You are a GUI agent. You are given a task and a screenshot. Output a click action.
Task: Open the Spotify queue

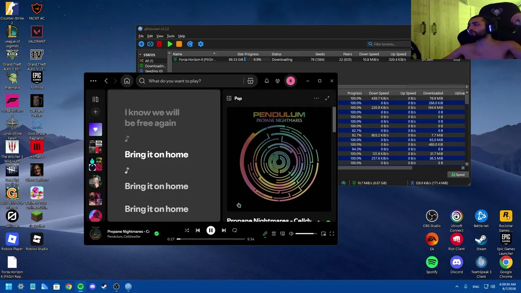point(274,234)
